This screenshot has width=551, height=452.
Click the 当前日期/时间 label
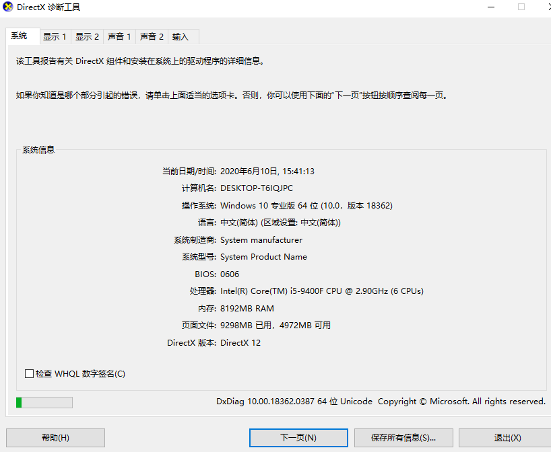click(x=189, y=172)
